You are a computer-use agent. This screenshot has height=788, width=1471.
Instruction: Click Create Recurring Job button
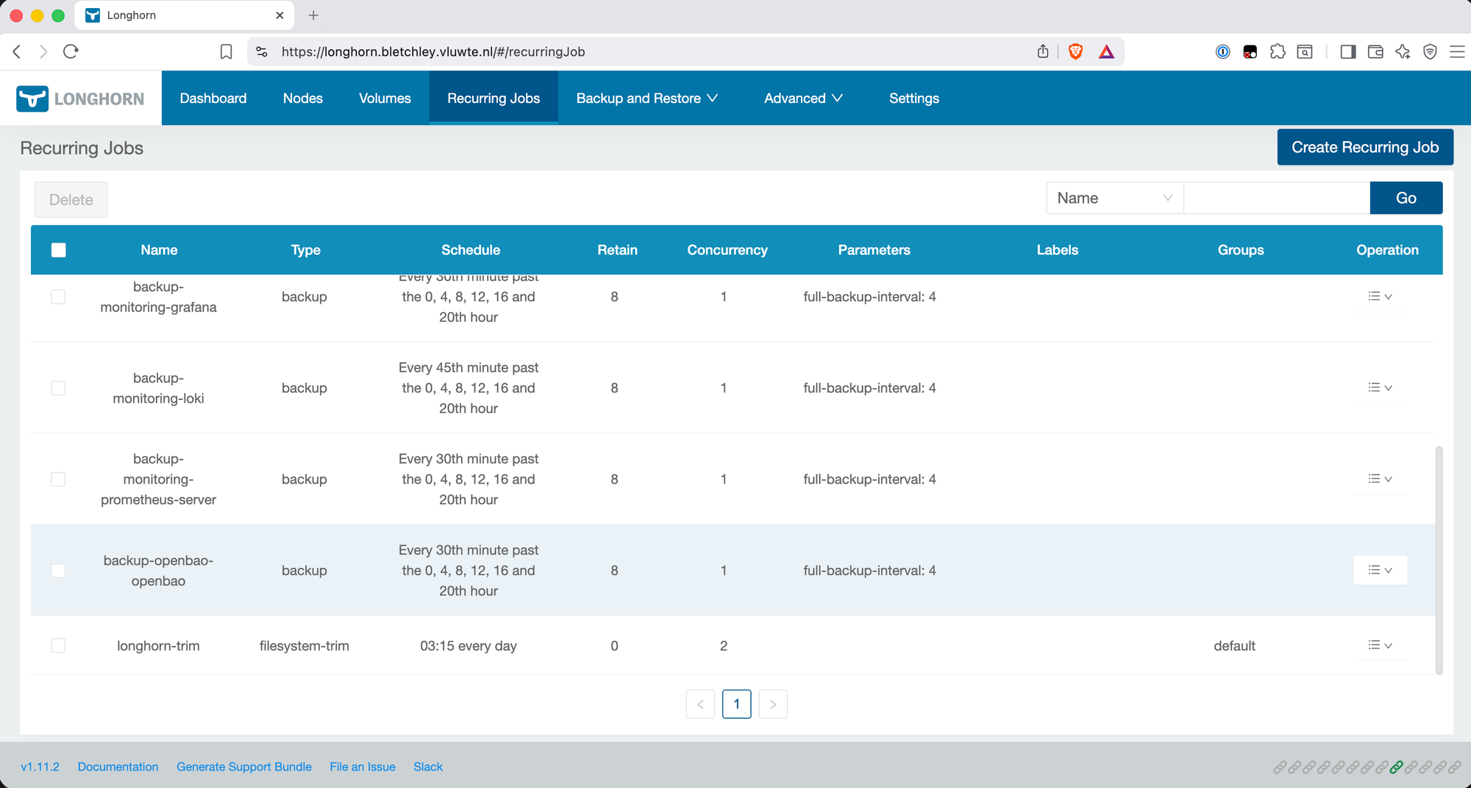pos(1365,147)
